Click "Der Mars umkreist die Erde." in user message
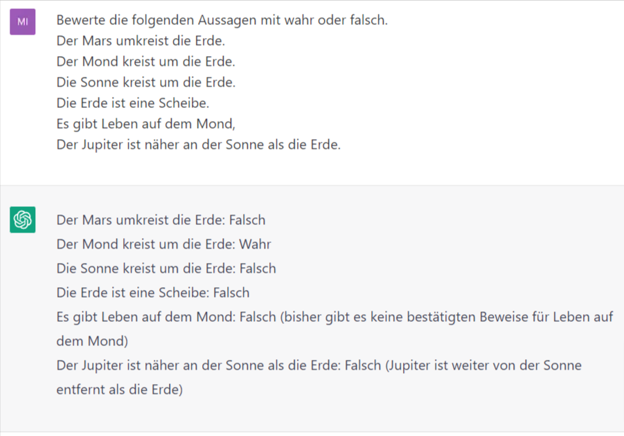 point(141,41)
